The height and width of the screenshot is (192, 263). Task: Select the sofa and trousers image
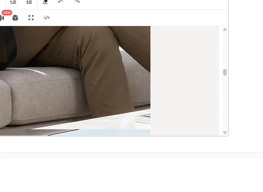click(x=75, y=81)
